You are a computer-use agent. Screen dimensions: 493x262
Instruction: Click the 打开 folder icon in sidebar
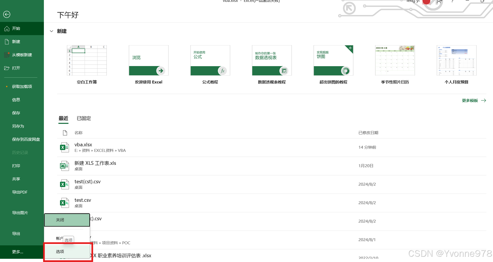[x=7, y=68]
